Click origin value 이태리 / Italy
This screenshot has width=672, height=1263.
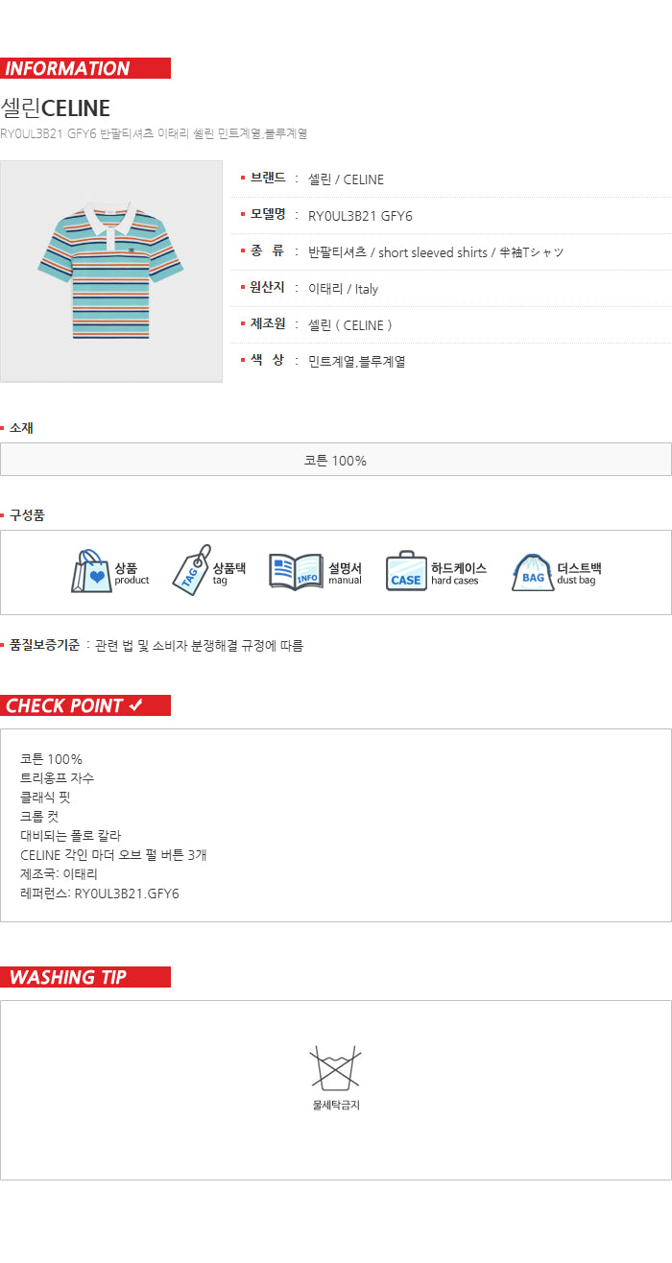[343, 289]
